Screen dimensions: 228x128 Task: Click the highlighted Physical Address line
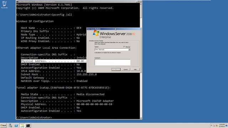54,61
